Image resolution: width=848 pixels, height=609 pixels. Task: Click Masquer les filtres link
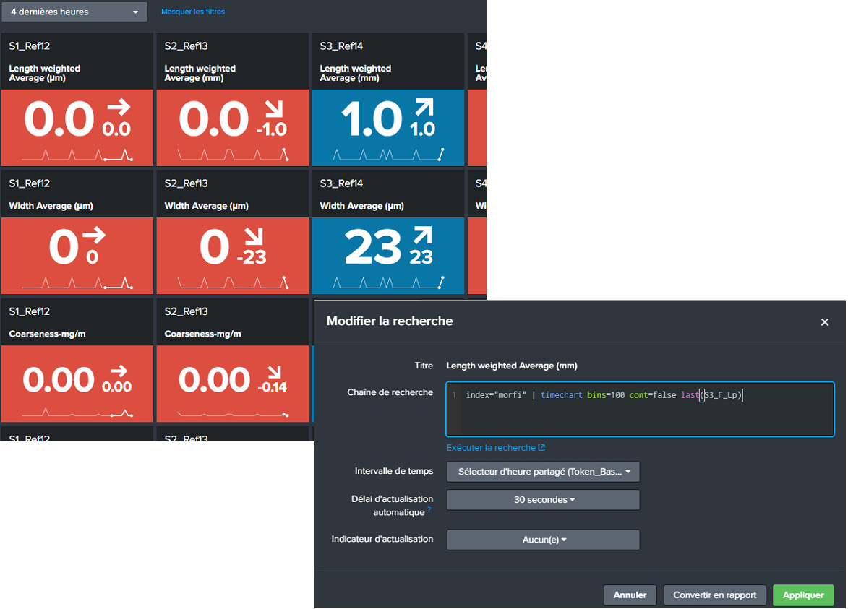(x=192, y=12)
